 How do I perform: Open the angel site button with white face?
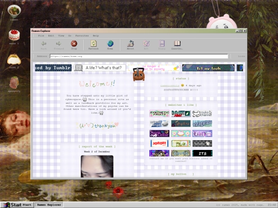click(x=159, y=123)
